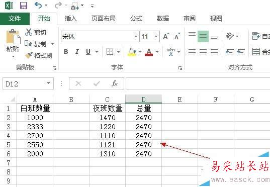This screenshot has width=270, height=187.
Task: Click the increase indent icon
Action: pyautogui.click(x=241, y=52)
